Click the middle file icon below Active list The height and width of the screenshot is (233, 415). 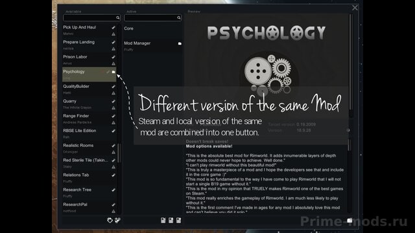[x=171, y=220]
